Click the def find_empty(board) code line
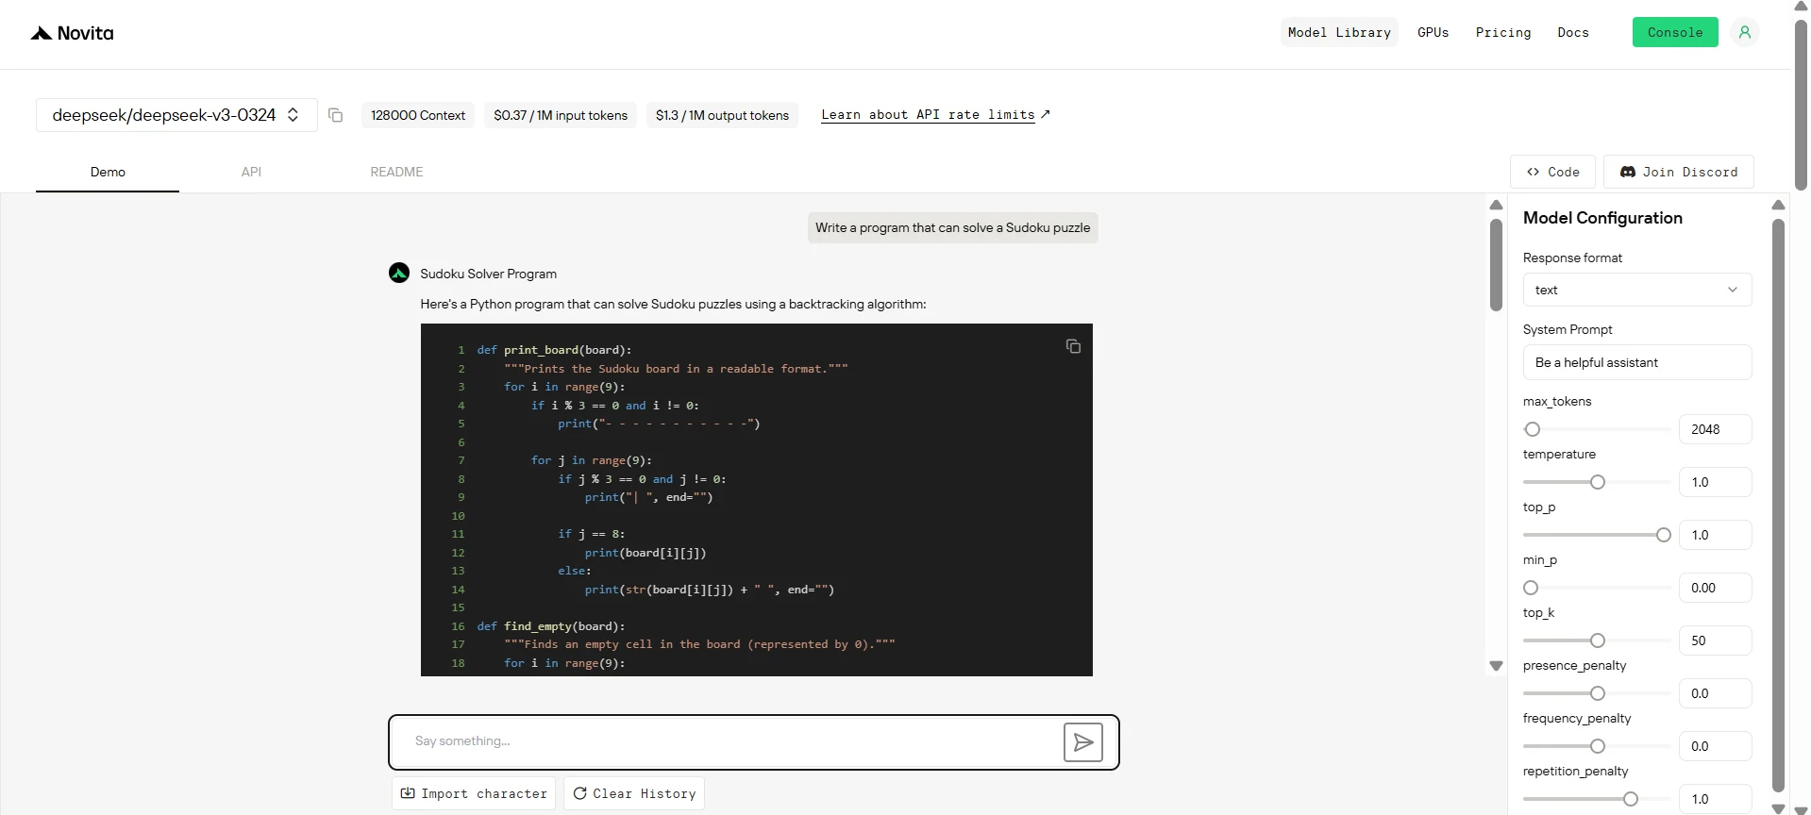 (x=551, y=626)
